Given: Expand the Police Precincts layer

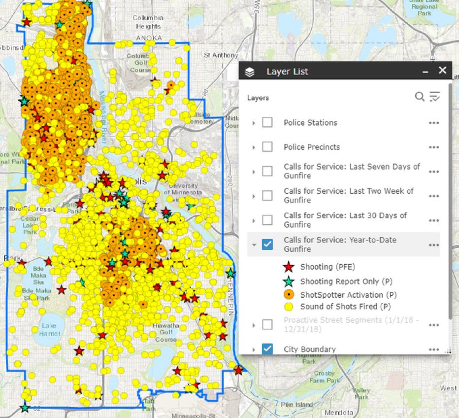Looking at the screenshot, I should [254, 147].
